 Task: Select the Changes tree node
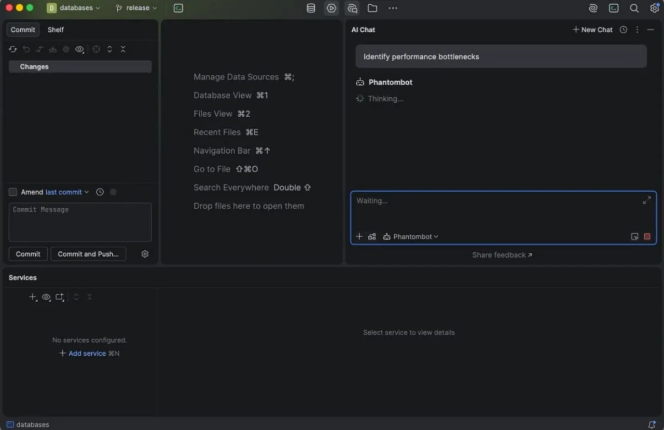point(80,66)
